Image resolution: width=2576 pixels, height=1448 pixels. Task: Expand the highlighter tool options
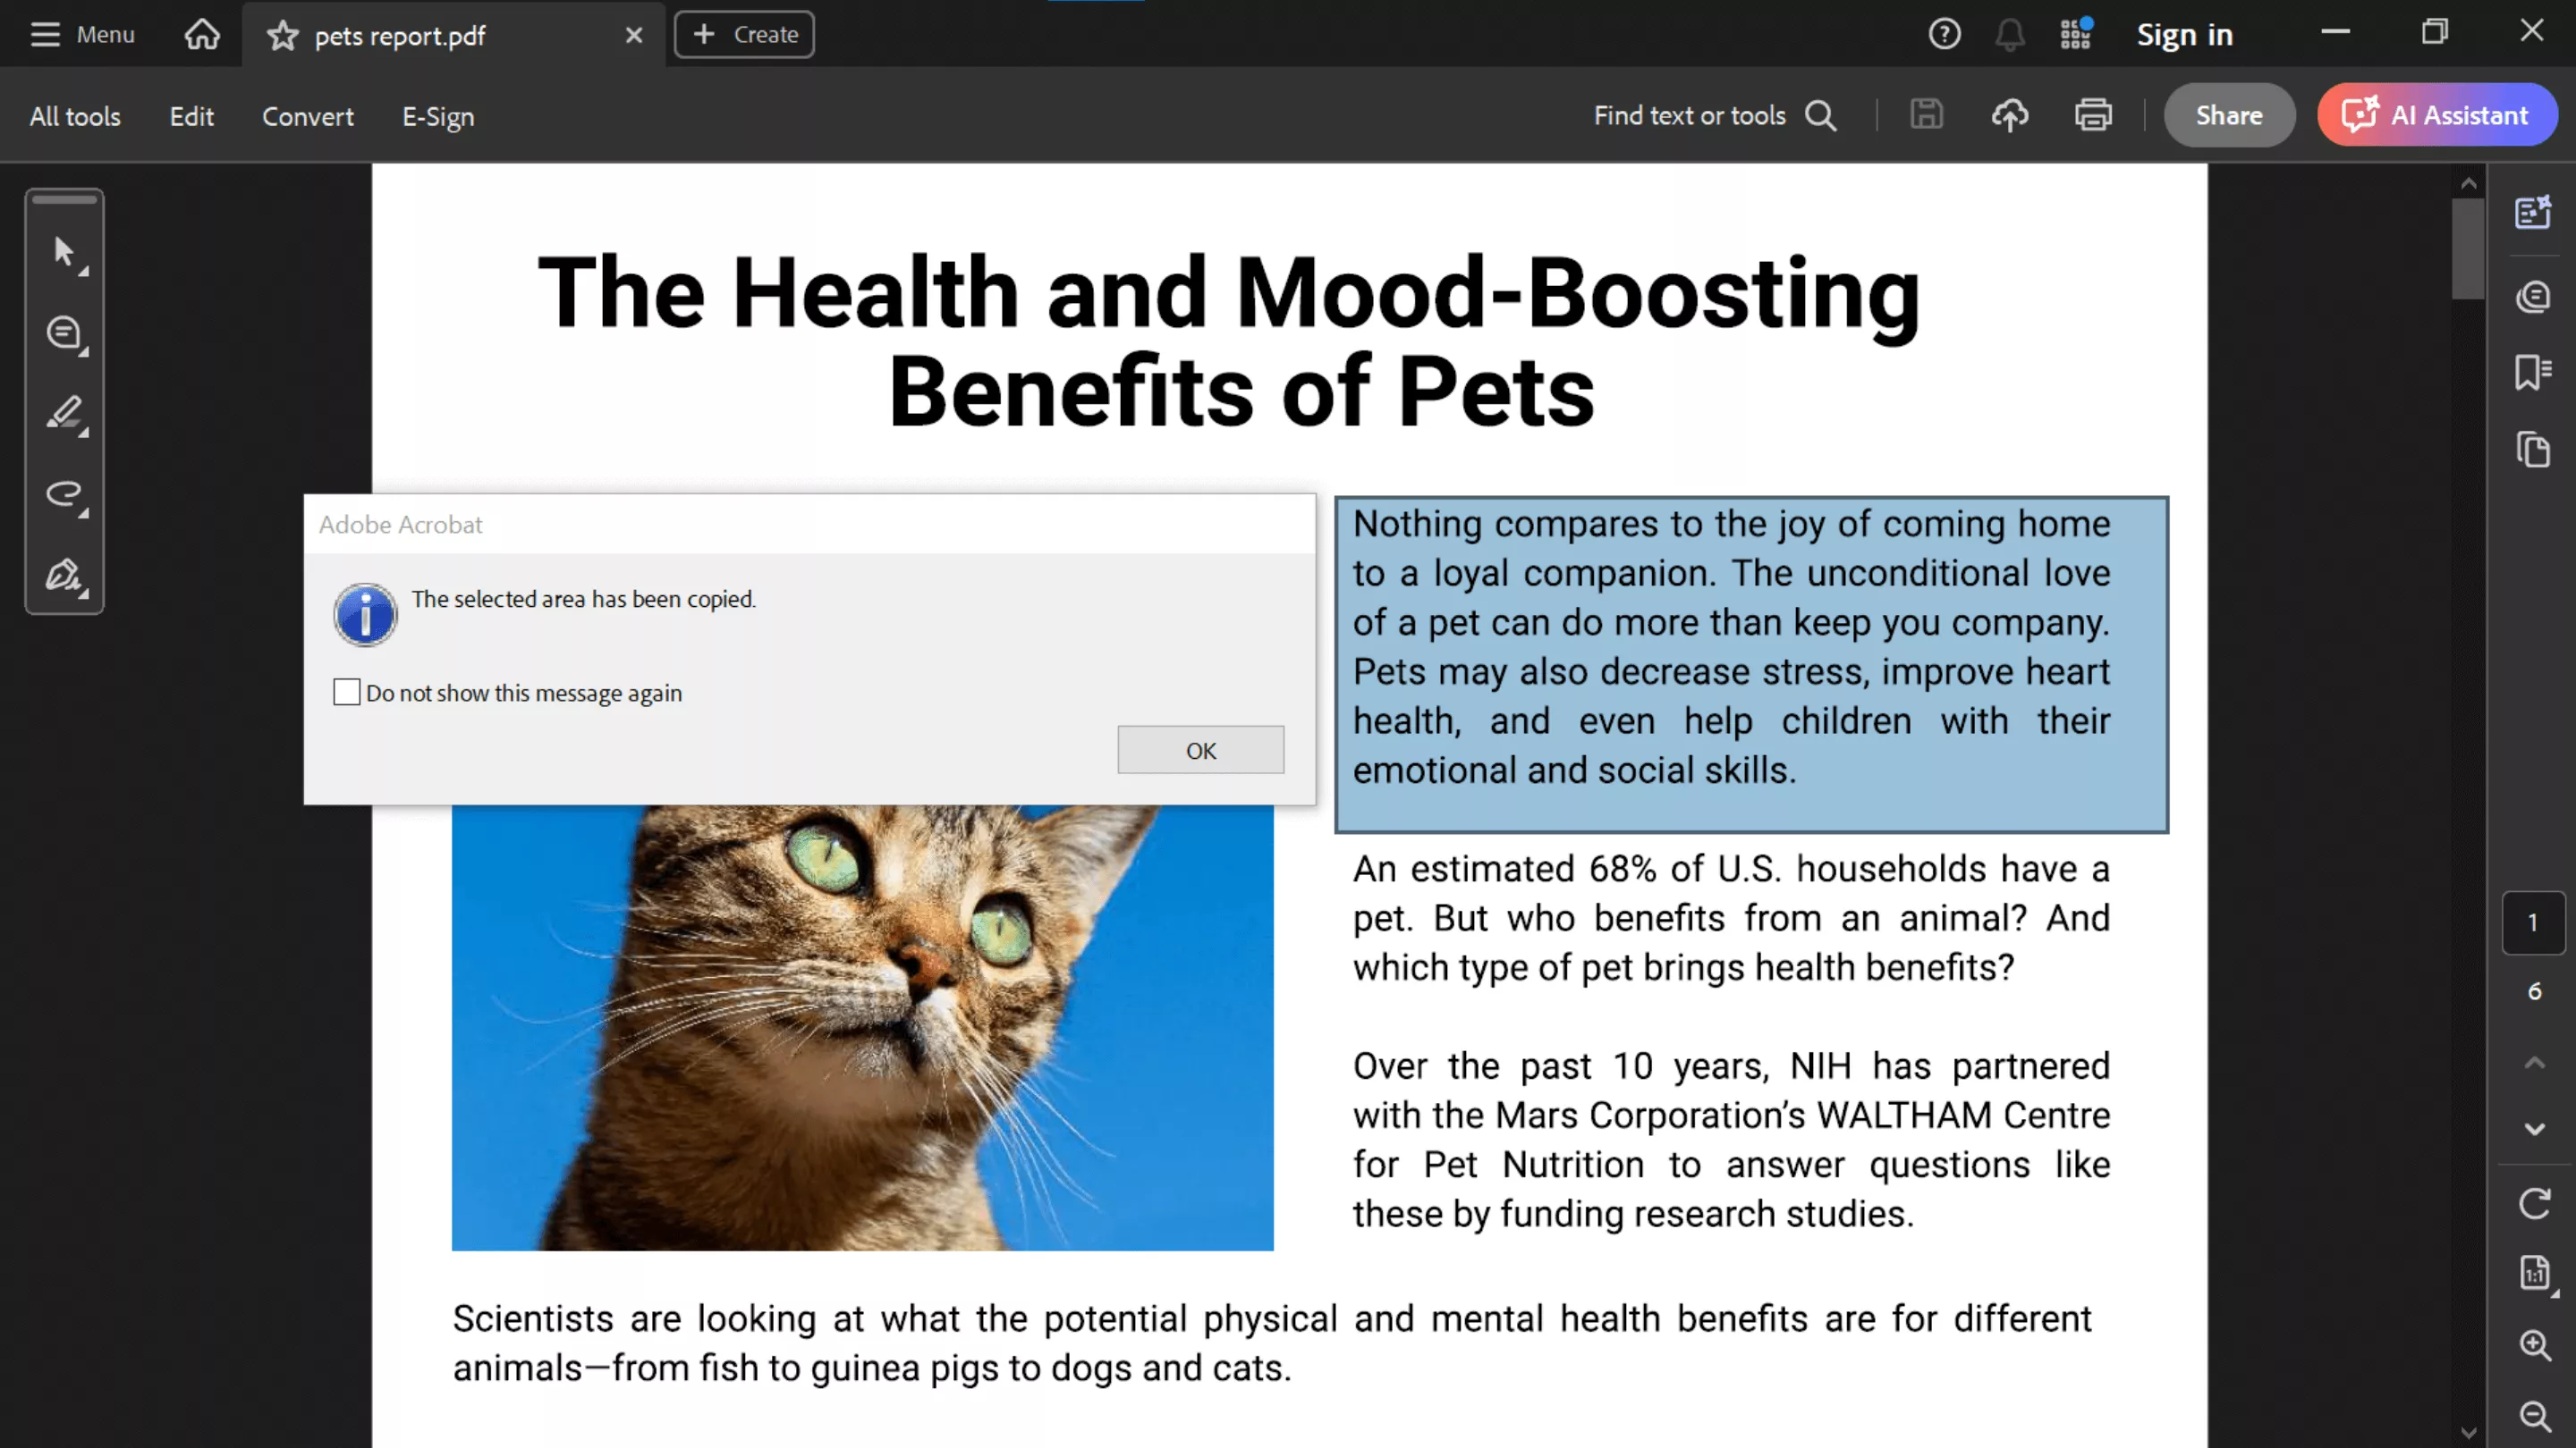pyautogui.click(x=84, y=434)
